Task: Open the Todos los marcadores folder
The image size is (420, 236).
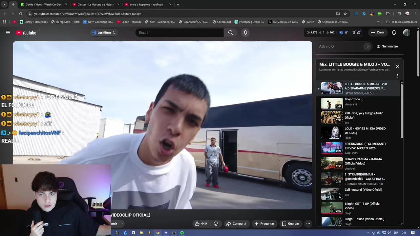Action: pyautogui.click(x=402, y=22)
